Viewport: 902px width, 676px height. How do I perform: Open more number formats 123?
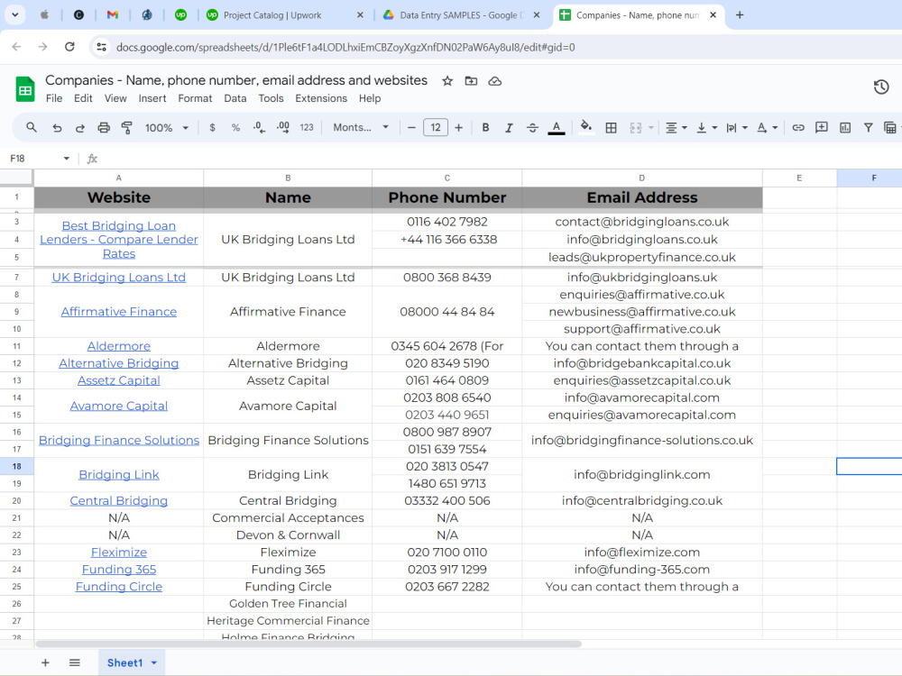[x=307, y=128]
